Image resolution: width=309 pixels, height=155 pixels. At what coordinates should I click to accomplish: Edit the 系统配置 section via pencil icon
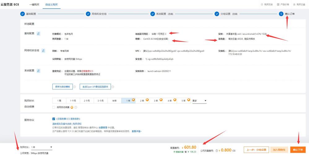(x=38, y=71)
